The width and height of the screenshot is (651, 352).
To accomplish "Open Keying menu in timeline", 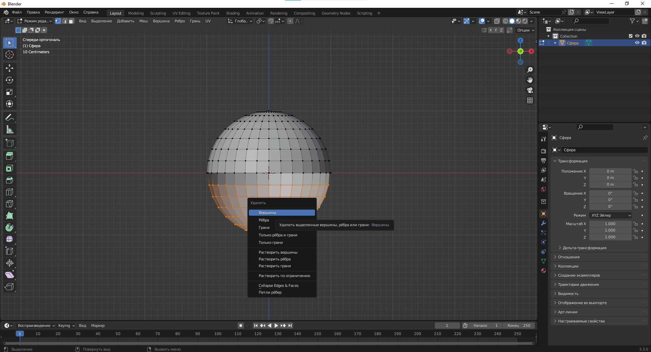I will [x=66, y=326].
